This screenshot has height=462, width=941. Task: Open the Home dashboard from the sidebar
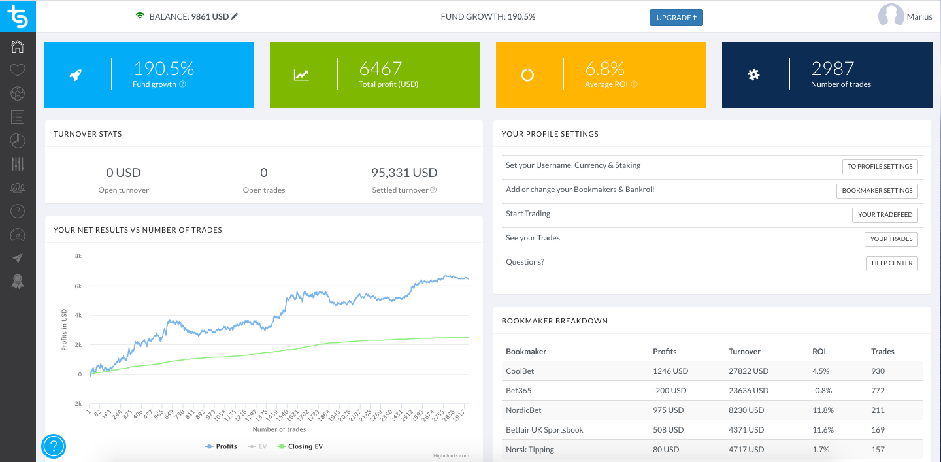click(x=18, y=46)
